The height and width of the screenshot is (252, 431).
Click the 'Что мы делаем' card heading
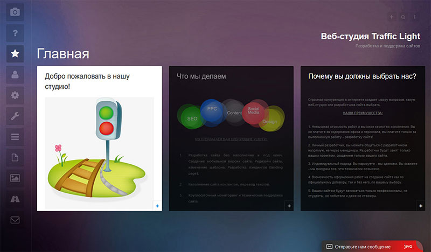point(201,76)
